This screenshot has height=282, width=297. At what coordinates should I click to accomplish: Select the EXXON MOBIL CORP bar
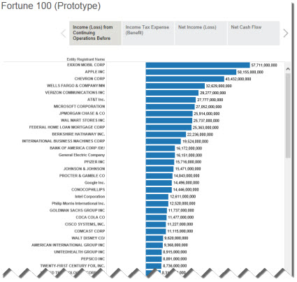click(198, 65)
